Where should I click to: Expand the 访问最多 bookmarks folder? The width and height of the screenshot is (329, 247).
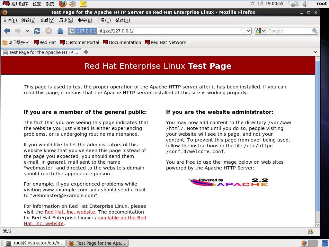pyautogui.click(x=16, y=43)
